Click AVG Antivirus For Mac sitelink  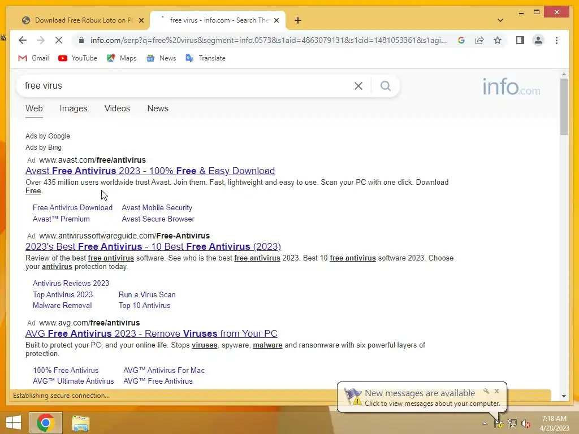pyautogui.click(x=164, y=370)
